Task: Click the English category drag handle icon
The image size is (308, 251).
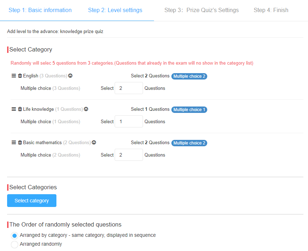Action: (x=14, y=76)
